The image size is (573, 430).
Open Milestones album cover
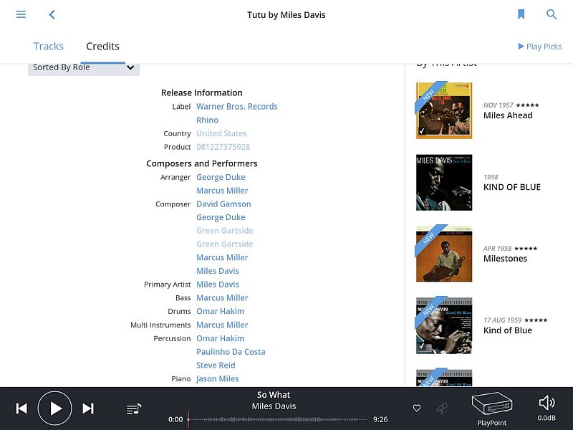click(444, 254)
